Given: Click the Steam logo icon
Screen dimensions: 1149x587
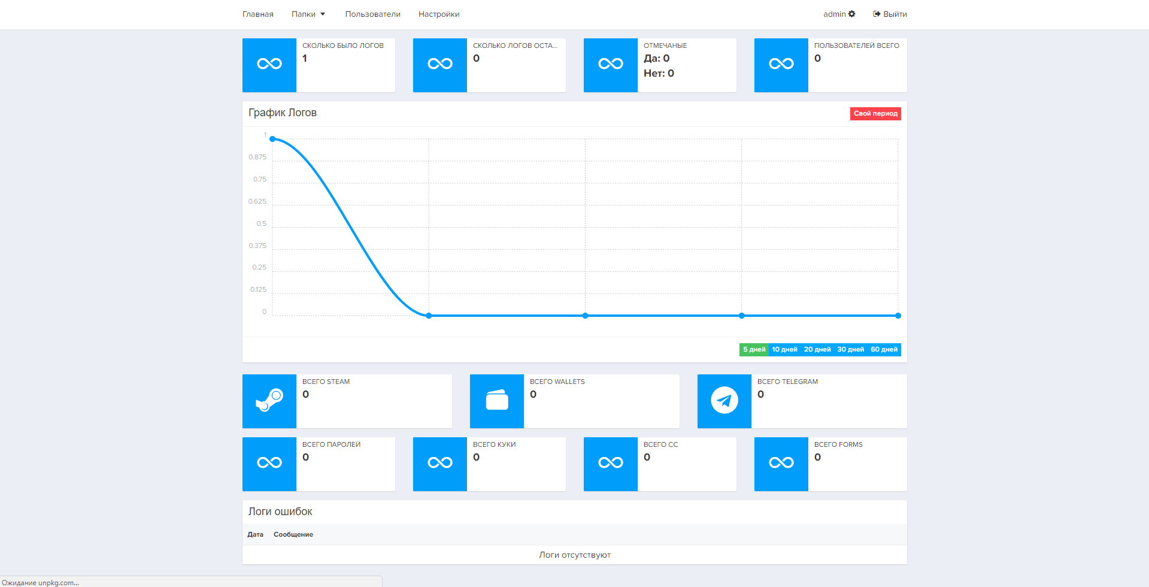Looking at the screenshot, I should (x=269, y=400).
